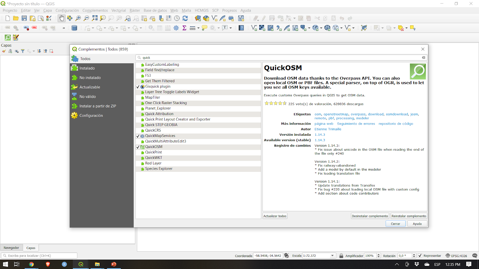The height and width of the screenshot is (269, 479).
Task: Expand the New Virtual Layer dropdown arrow
Action: (x=354, y=28)
